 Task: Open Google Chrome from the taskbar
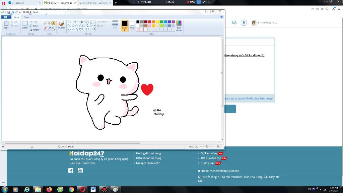pos(71,190)
